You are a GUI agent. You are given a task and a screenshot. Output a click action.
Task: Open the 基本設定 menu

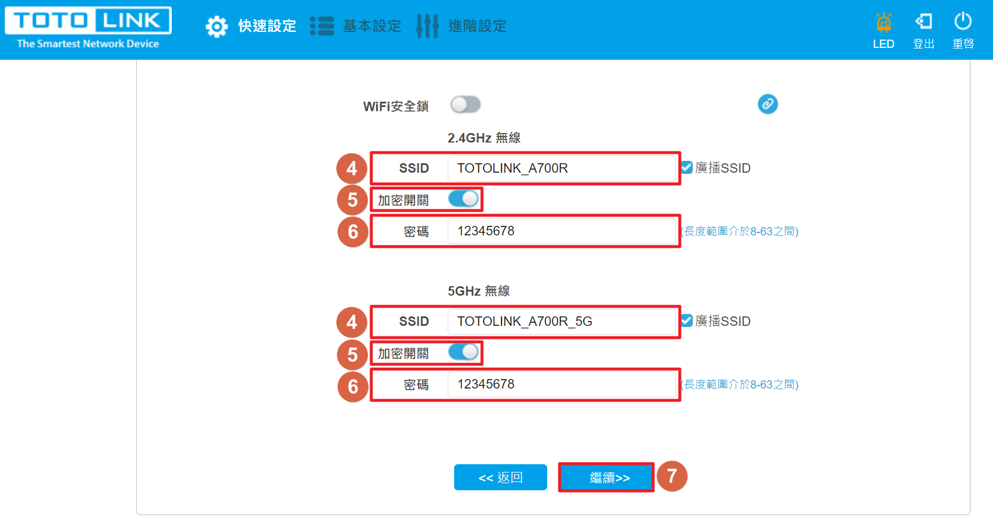(x=372, y=26)
